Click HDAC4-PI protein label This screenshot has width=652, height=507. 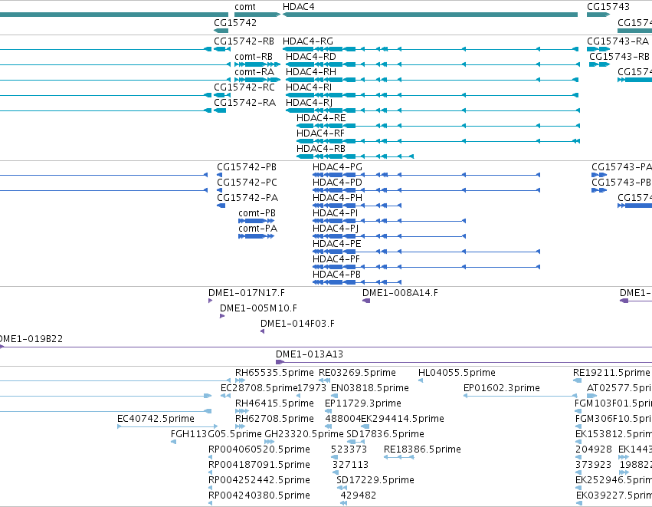(x=335, y=213)
